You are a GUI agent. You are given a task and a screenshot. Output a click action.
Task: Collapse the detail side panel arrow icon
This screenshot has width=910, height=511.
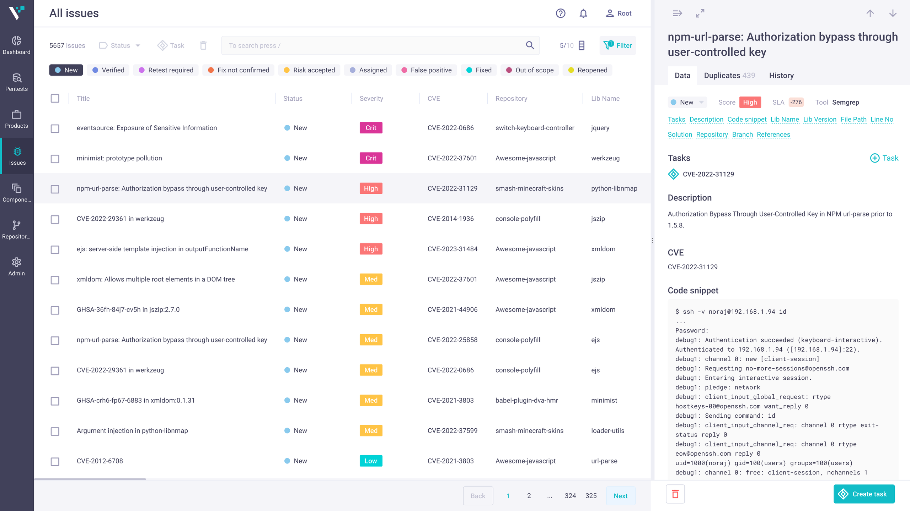pos(677,13)
